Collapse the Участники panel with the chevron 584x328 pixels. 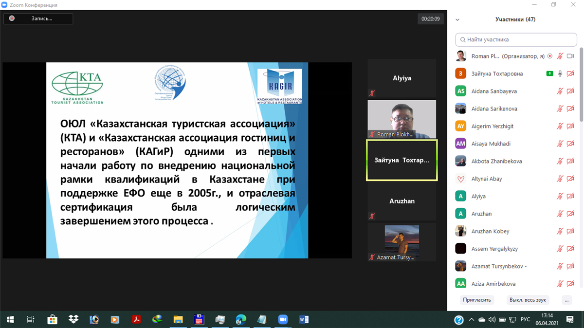click(457, 20)
